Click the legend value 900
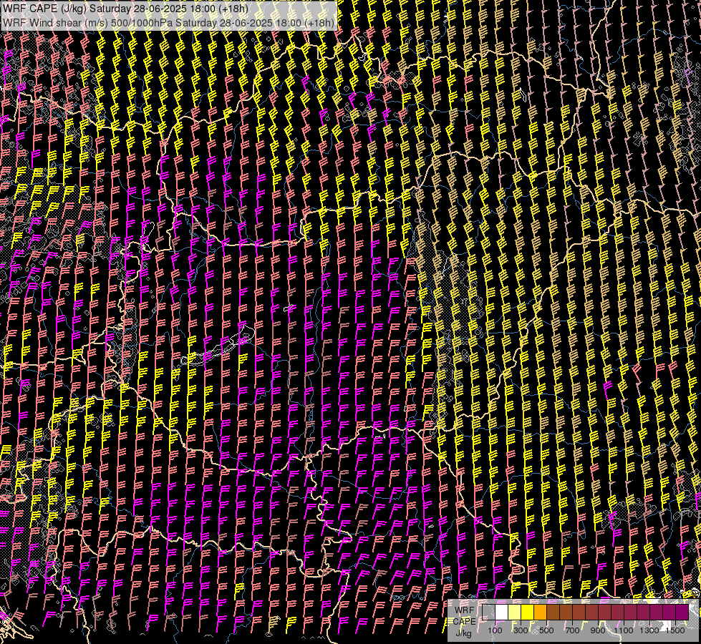 (598, 630)
